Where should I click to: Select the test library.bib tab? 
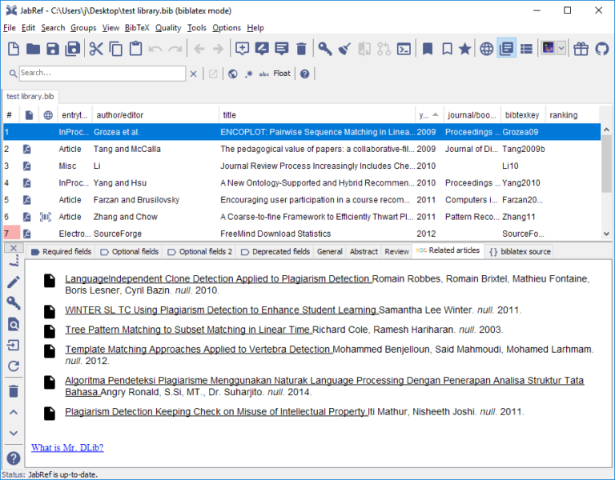[30, 96]
